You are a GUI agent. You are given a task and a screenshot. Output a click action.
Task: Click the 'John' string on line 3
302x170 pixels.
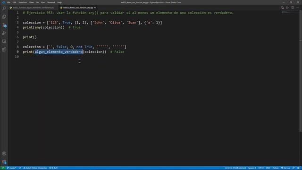point(99,23)
